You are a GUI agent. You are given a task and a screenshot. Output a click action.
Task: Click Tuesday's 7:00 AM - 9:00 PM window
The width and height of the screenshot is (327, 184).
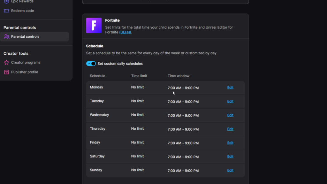pos(183,102)
